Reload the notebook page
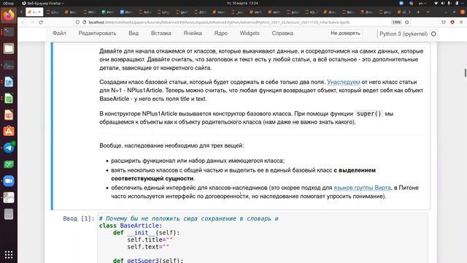Viewport: 467px width, 263px height. pyautogui.click(x=41, y=23)
